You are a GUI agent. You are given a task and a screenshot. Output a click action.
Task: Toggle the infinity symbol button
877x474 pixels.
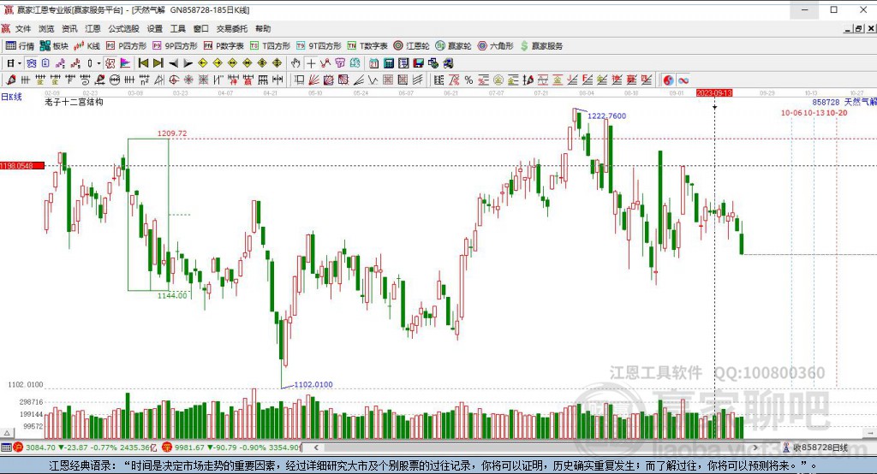(x=683, y=80)
